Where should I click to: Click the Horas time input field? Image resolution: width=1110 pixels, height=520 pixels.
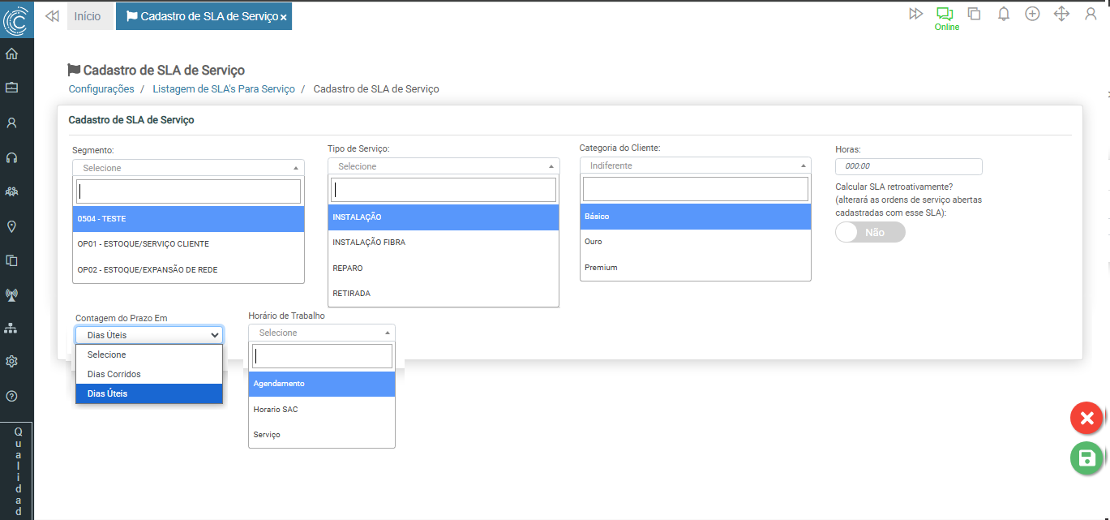(x=908, y=166)
